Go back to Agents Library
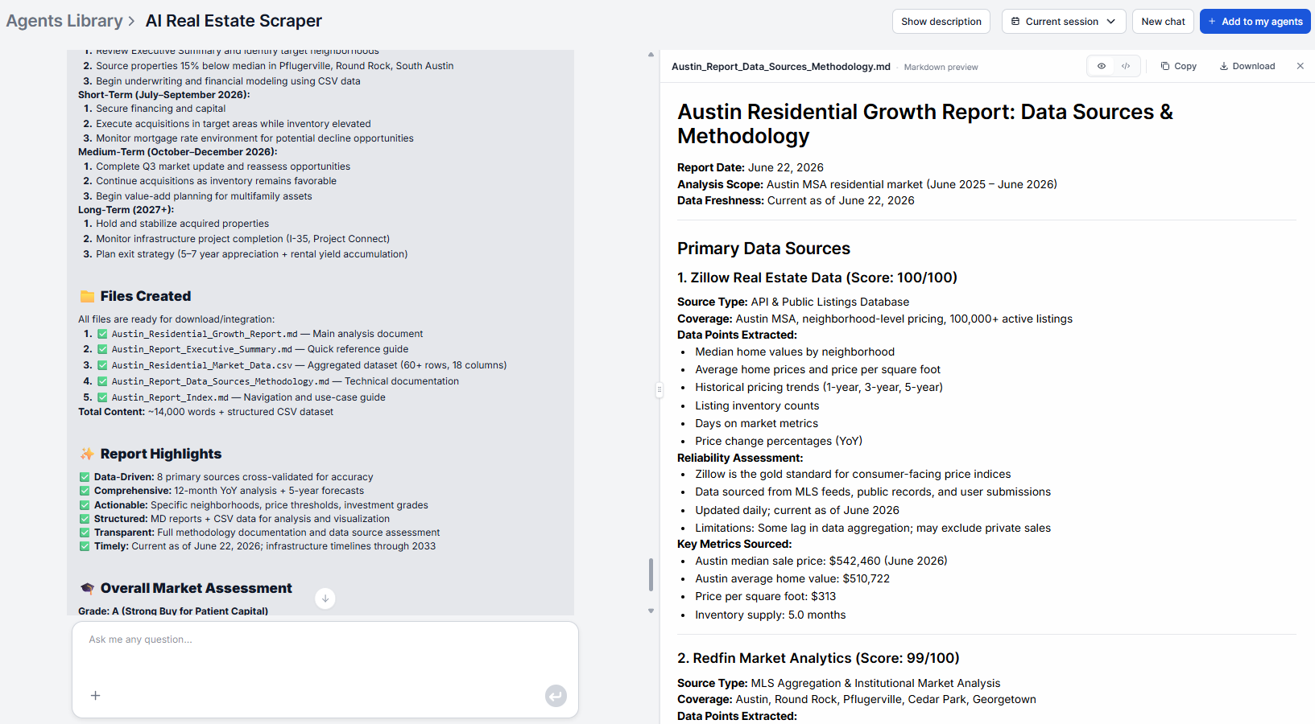 coord(64,21)
